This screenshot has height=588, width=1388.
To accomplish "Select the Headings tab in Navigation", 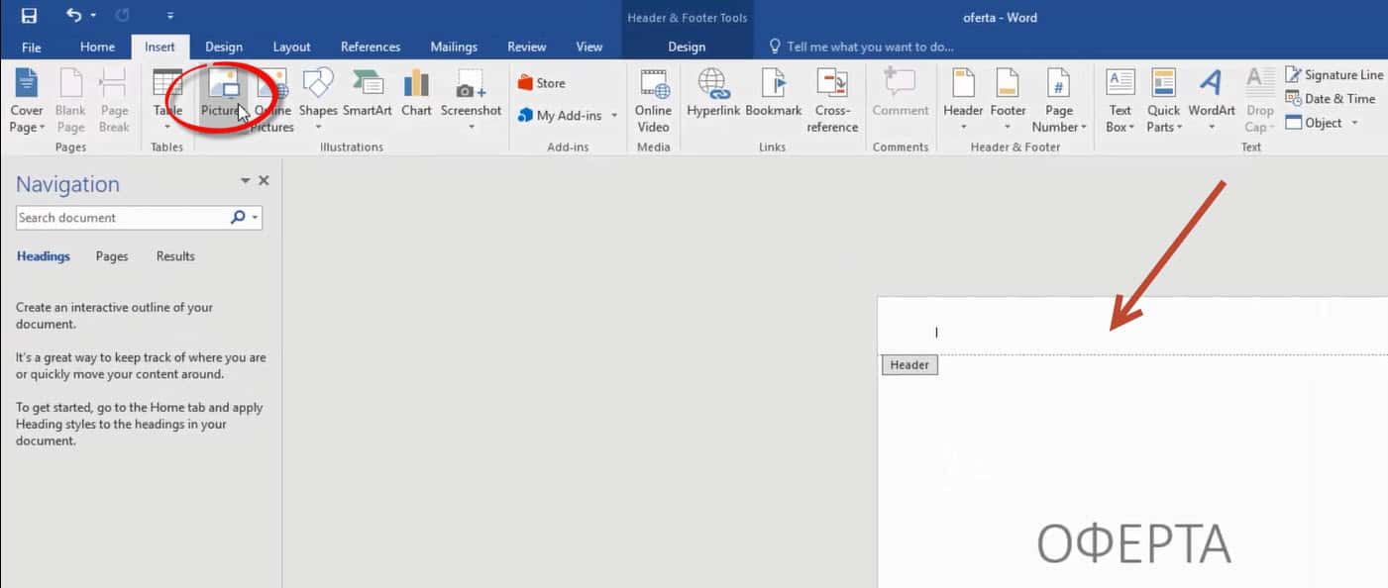I will click(44, 256).
